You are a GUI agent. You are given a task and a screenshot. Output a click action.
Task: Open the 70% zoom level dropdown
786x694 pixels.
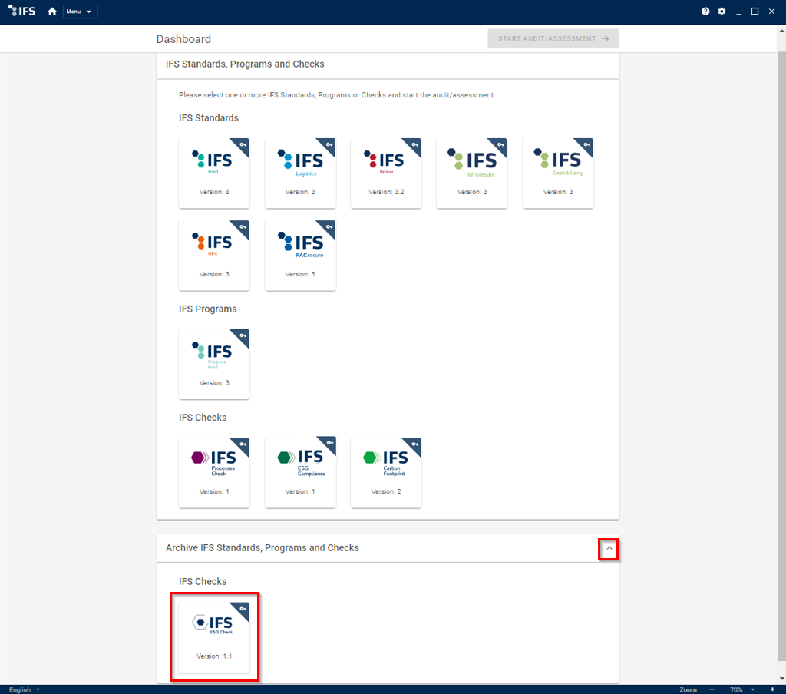pyautogui.click(x=742, y=689)
